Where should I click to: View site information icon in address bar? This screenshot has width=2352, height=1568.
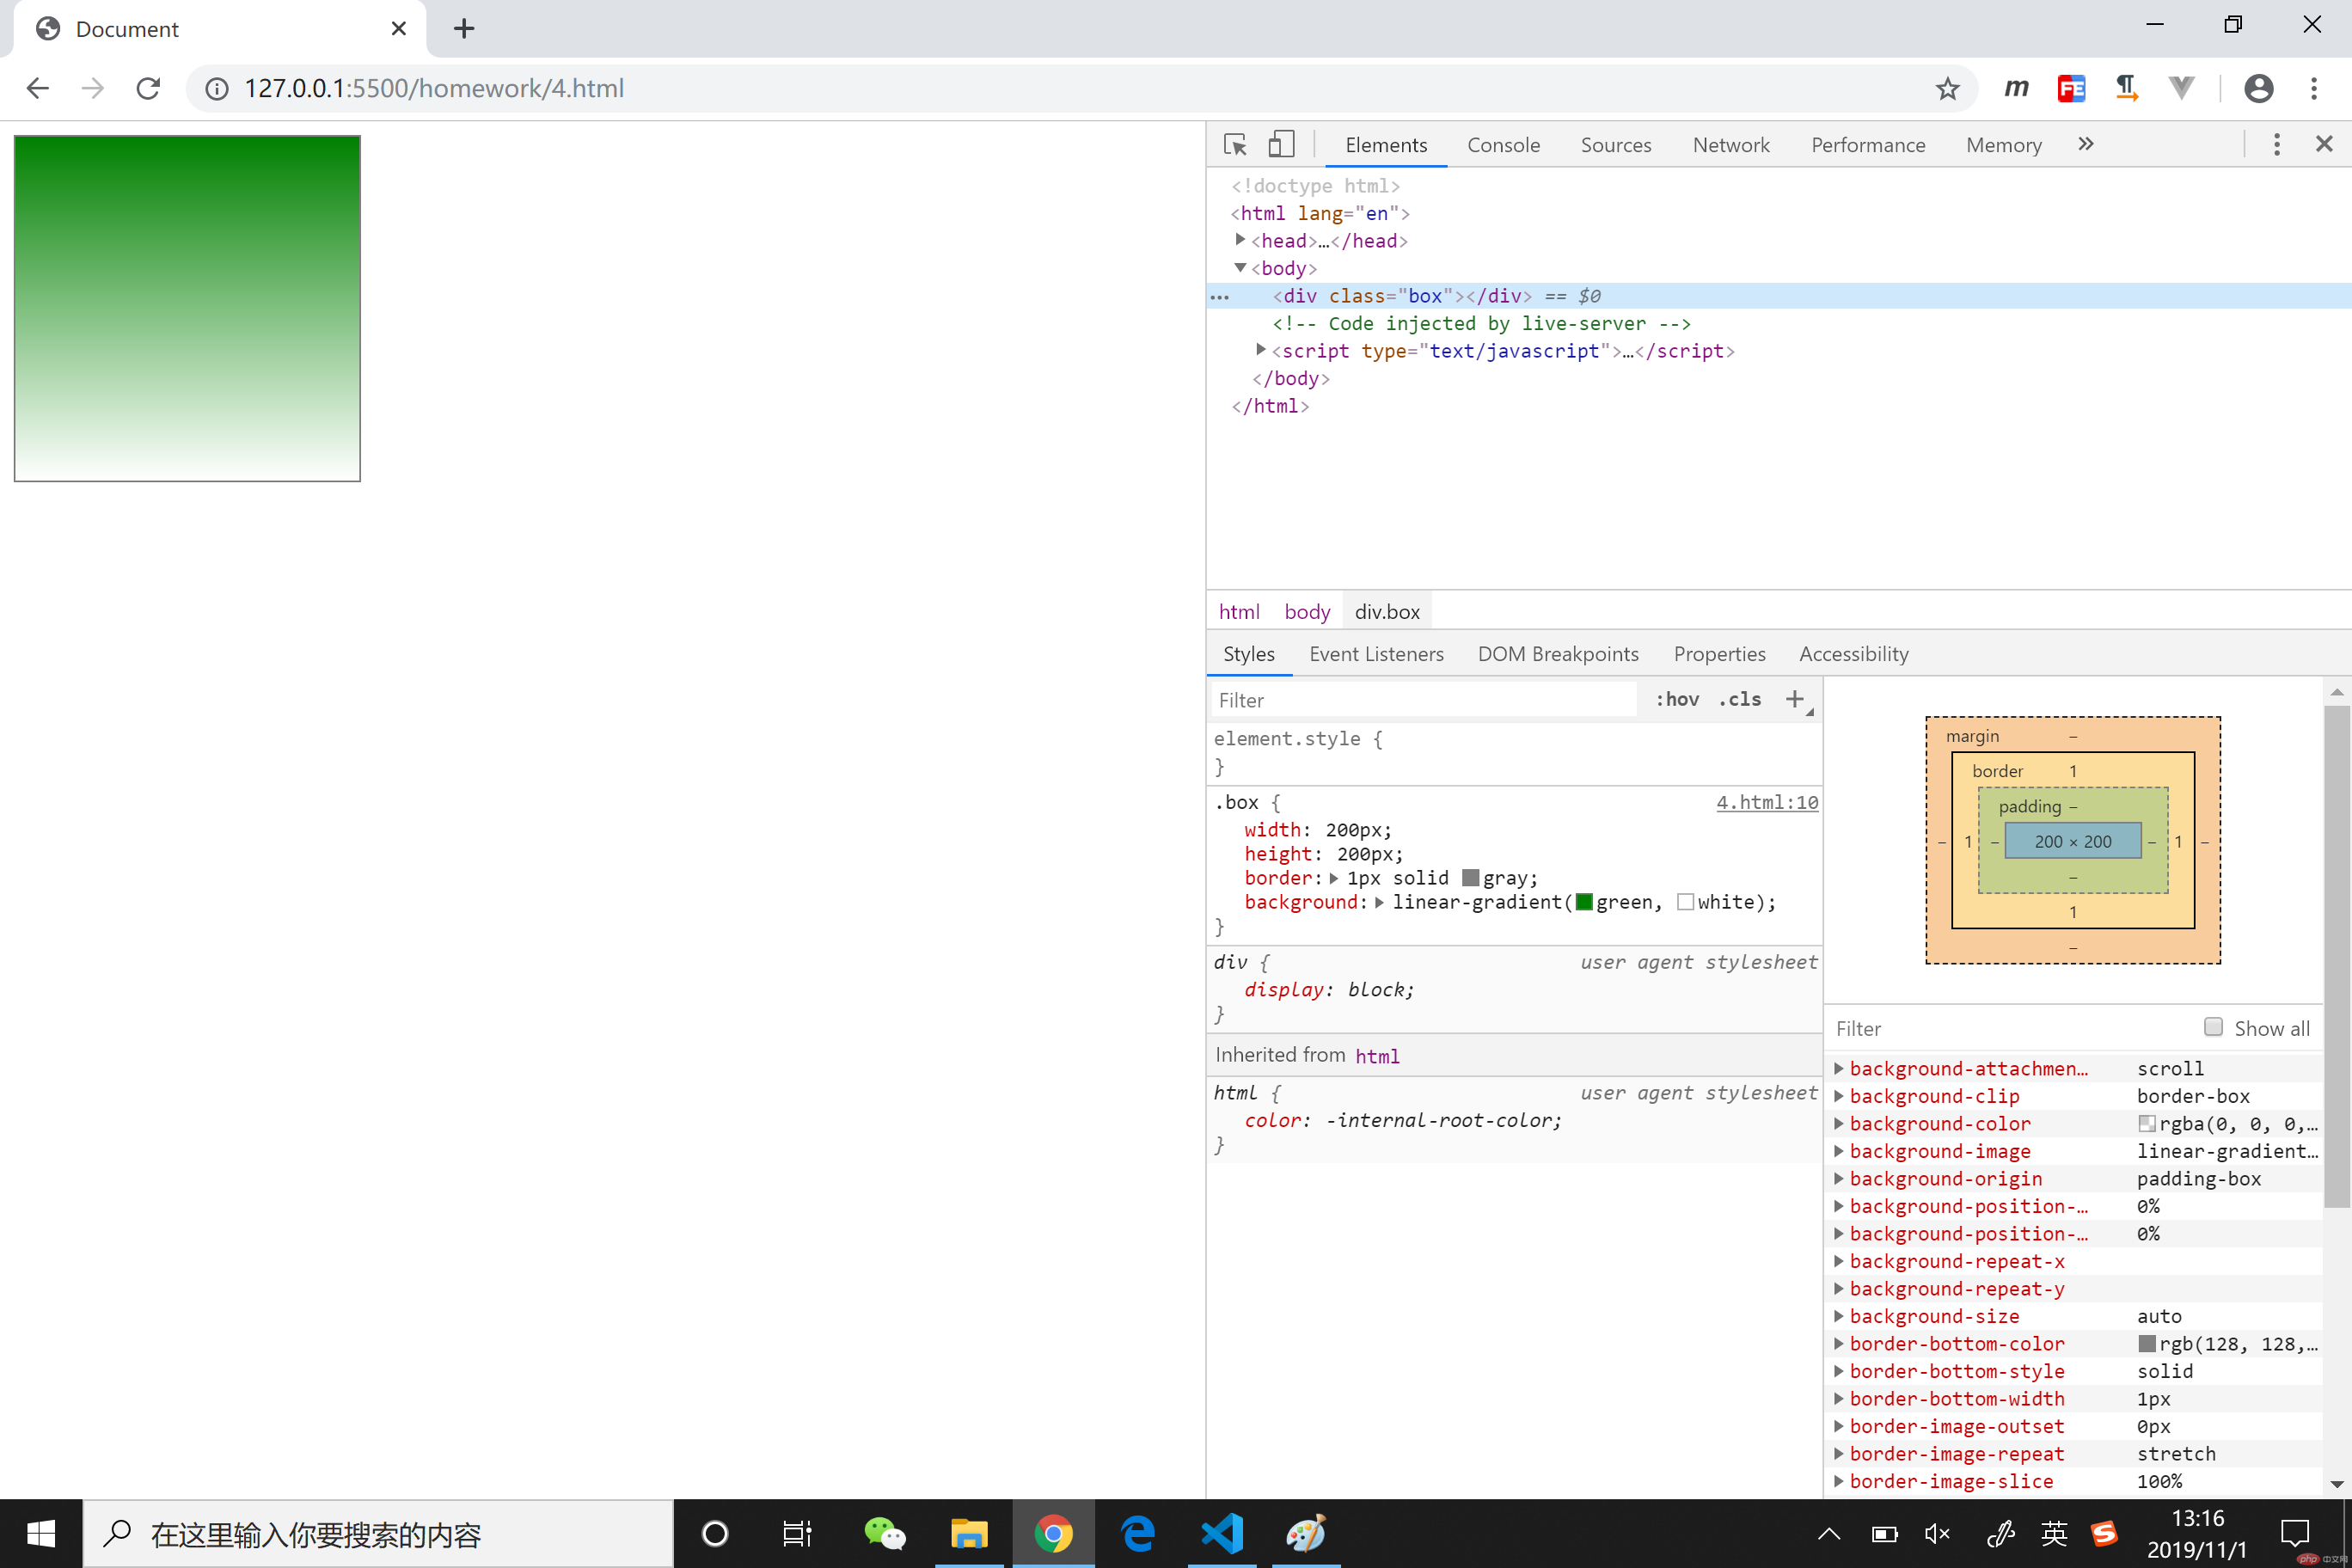click(x=216, y=89)
